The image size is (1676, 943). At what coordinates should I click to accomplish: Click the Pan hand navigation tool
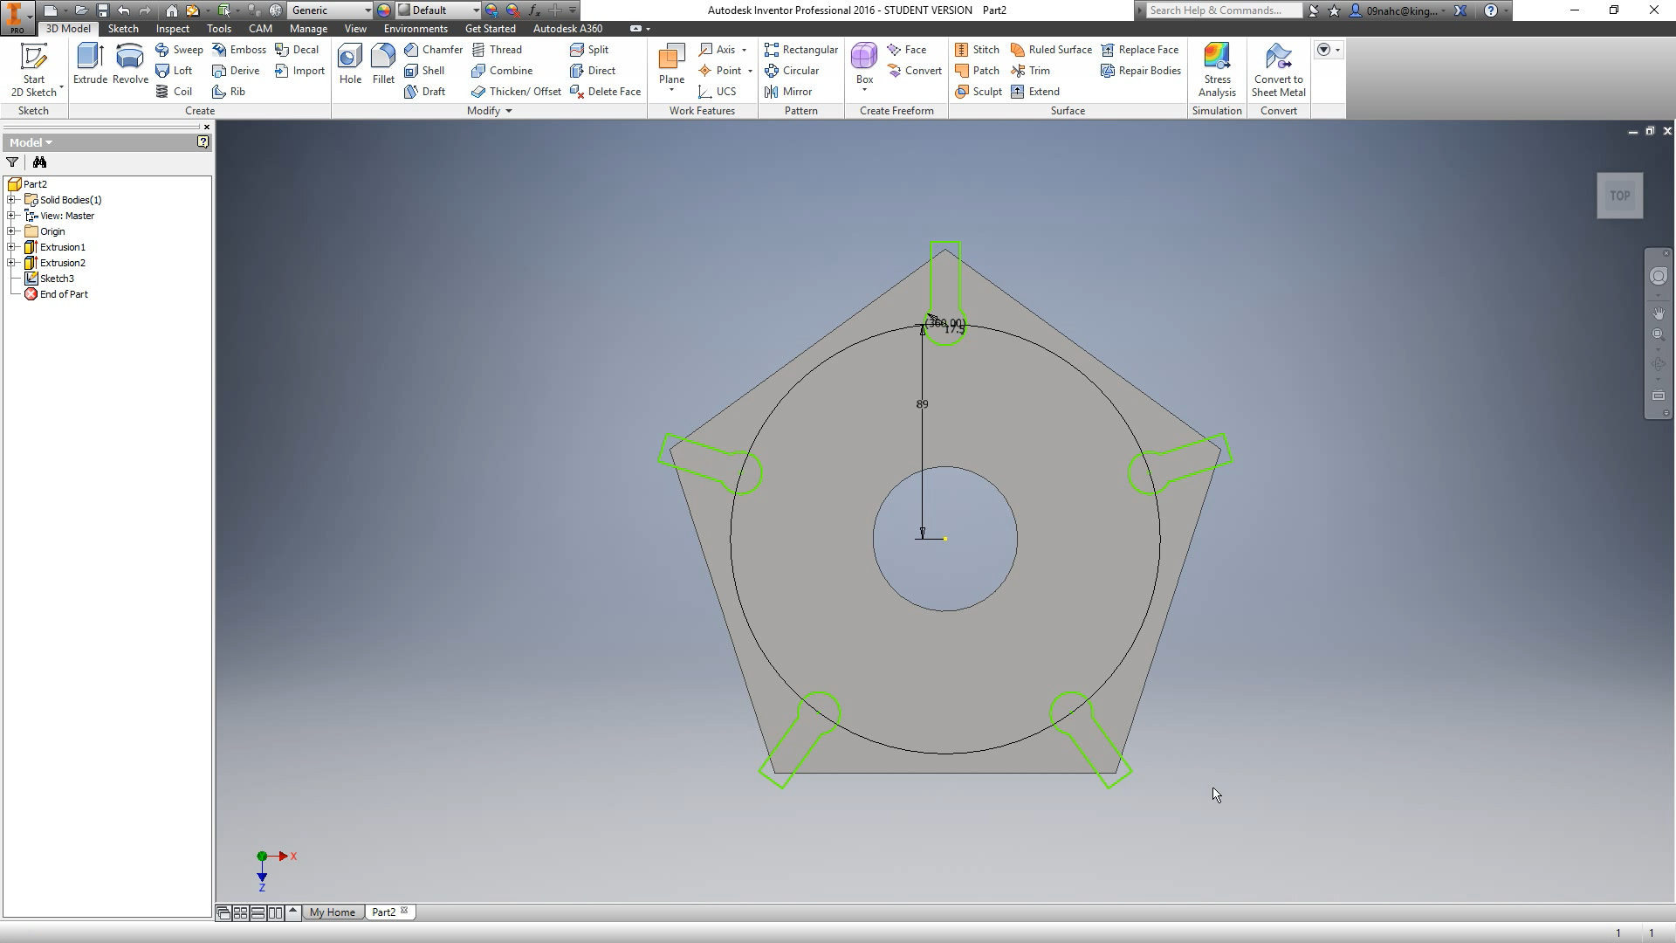click(1658, 313)
